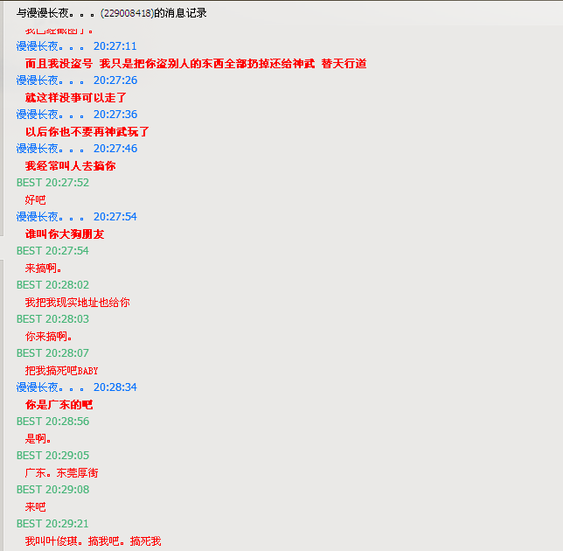563x551 pixels.
Task: Select the message 以后你也不要再神武玩了
Action: (x=87, y=132)
